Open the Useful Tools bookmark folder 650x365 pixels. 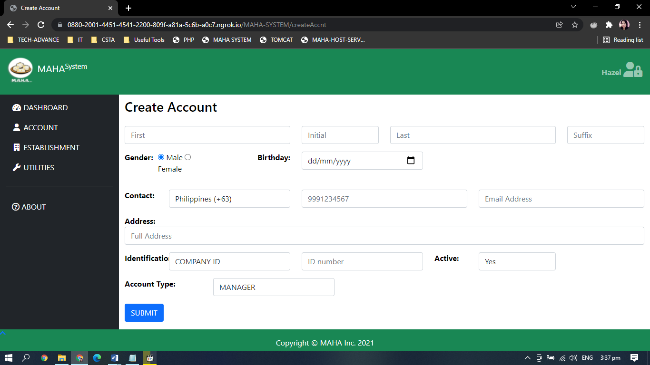point(144,40)
